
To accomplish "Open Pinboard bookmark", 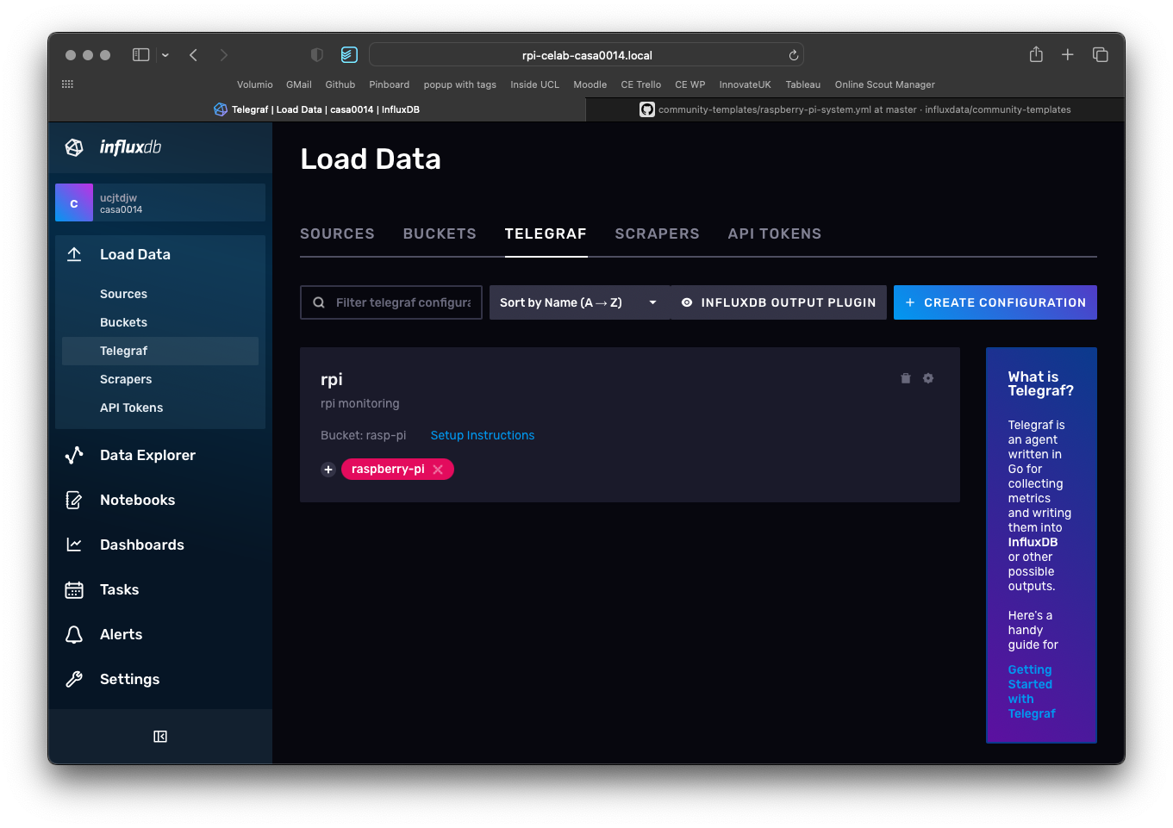I will 390,84.
